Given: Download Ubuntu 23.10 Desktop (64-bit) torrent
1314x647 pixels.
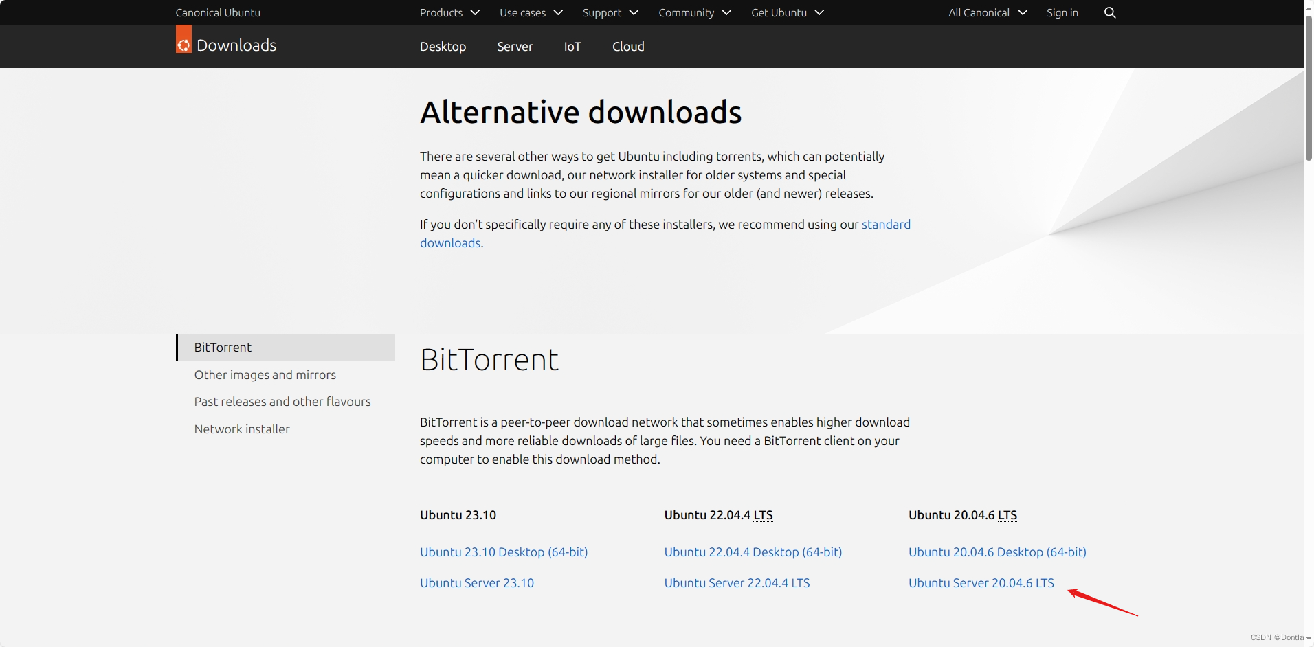Looking at the screenshot, I should (x=504, y=552).
